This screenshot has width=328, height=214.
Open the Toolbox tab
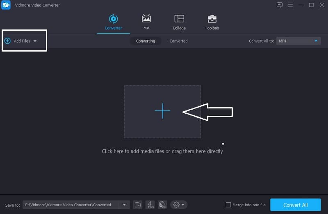pyautogui.click(x=212, y=22)
